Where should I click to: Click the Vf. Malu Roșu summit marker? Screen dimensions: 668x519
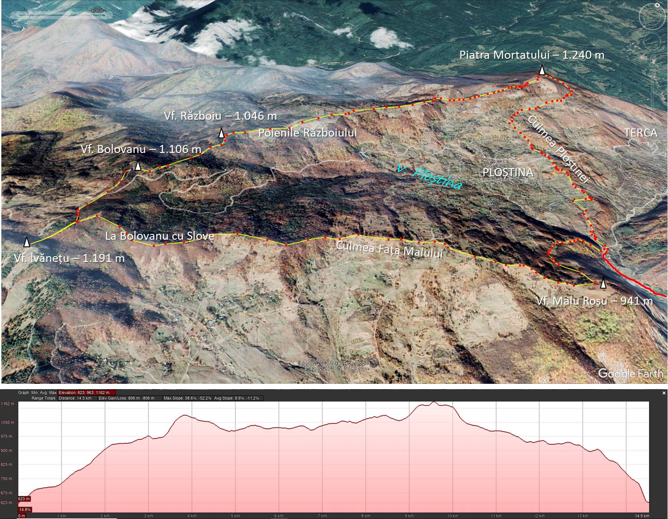click(603, 284)
